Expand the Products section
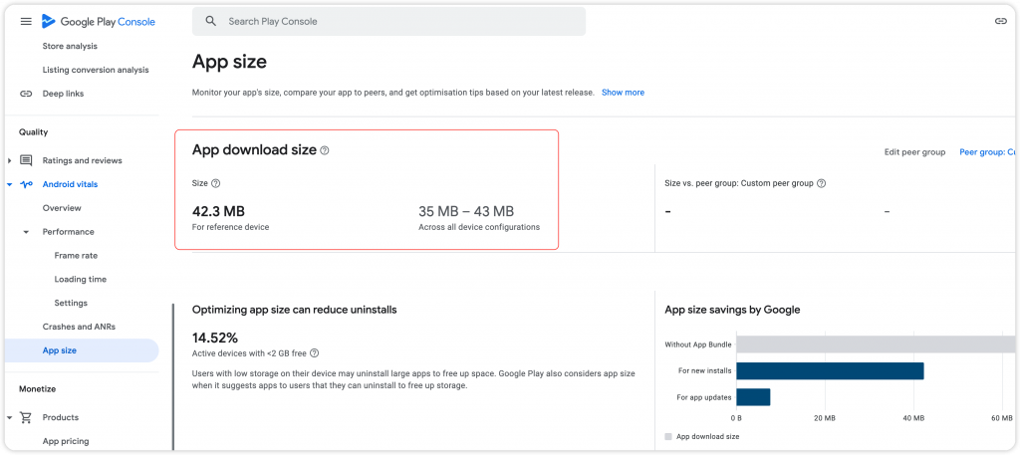Image resolution: width=1020 pixels, height=455 pixels. point(11,417)
